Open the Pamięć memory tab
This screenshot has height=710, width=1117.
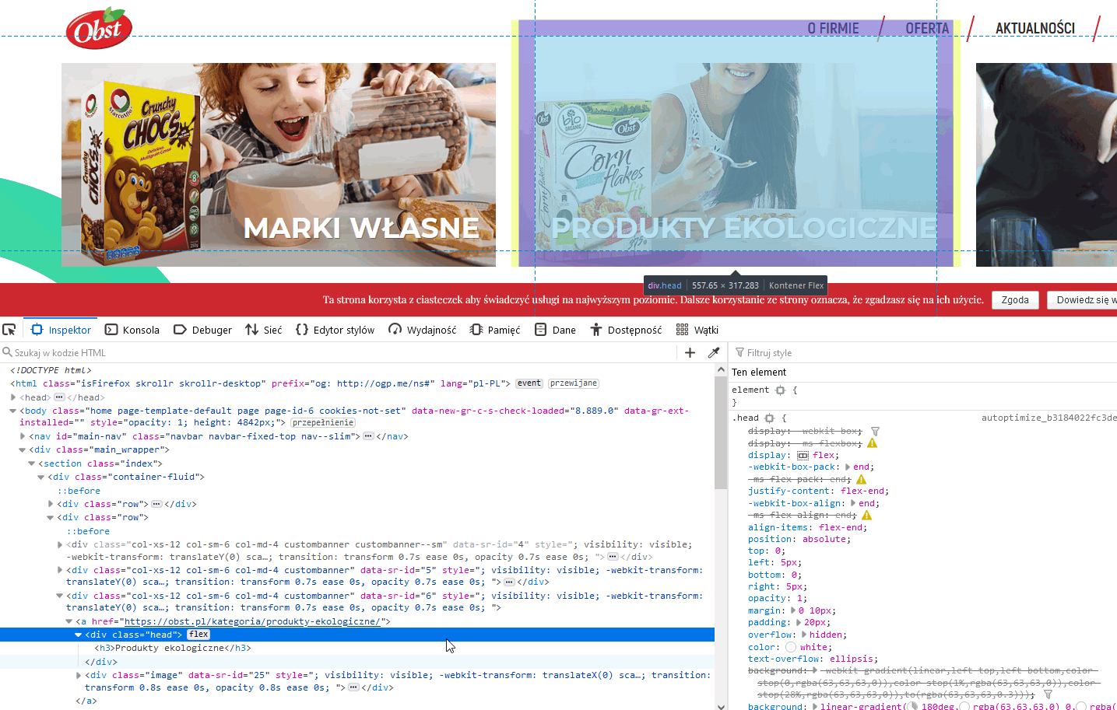click(495, 330)
